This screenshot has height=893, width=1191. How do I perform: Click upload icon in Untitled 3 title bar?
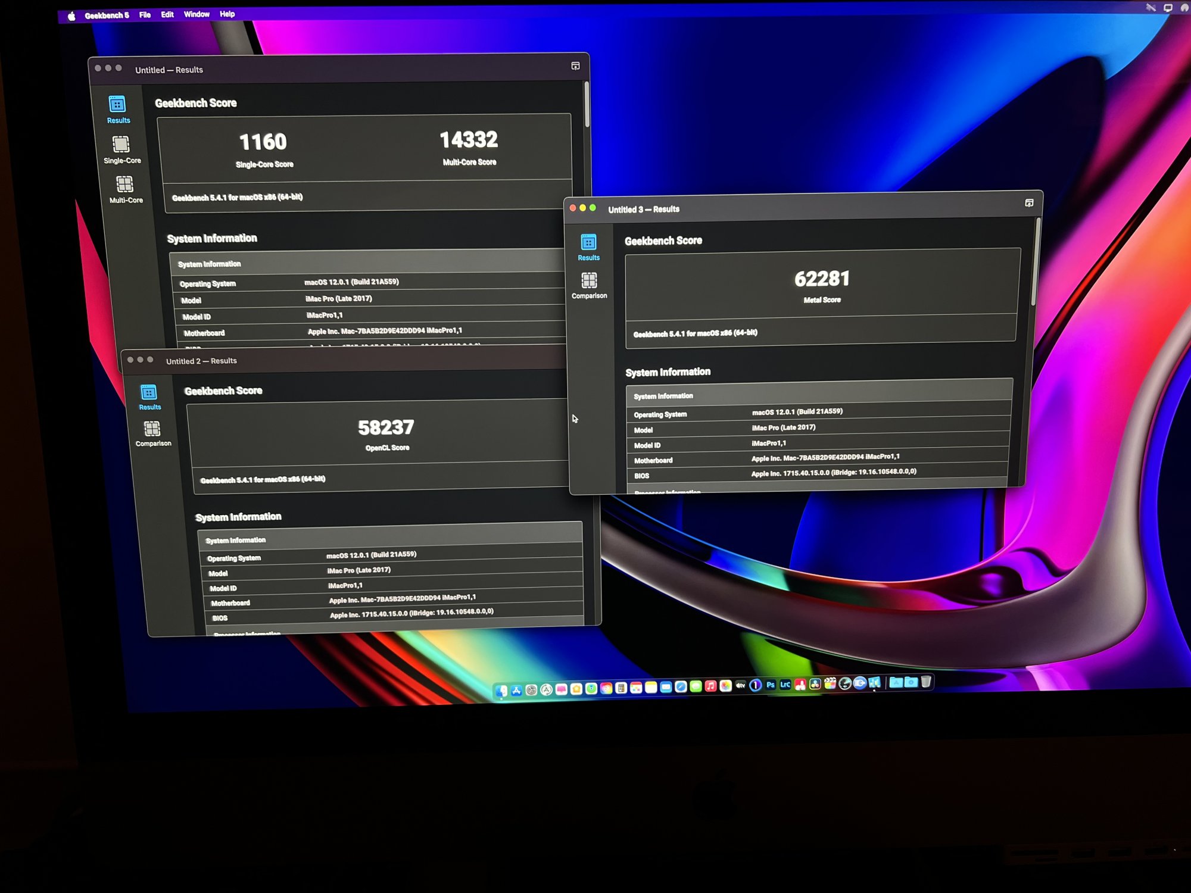pyautogui.click(x=1029, y=203)
